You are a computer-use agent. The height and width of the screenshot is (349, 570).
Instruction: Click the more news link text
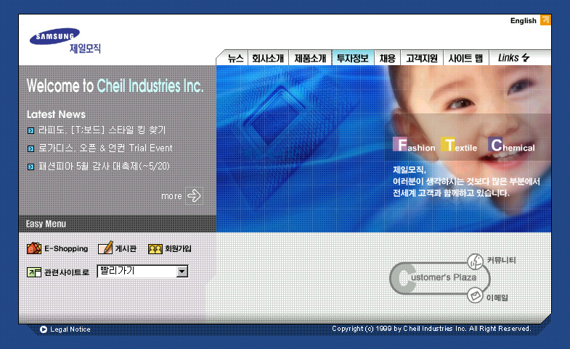(x=171, y=196)
